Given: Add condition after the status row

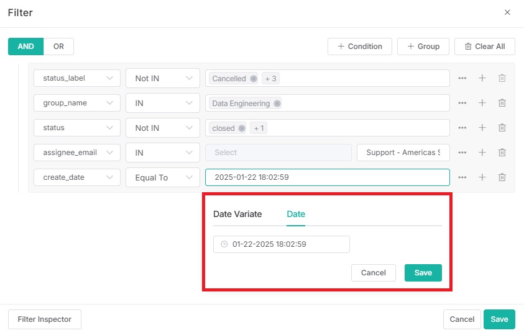Looking at the screenshot, I should pyautogui.click(x=482, y=128).
